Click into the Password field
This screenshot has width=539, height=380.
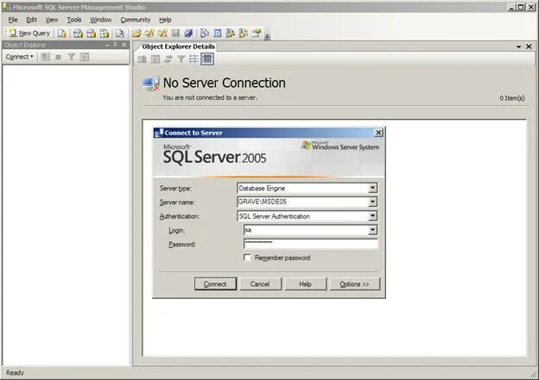pos(311,244)
